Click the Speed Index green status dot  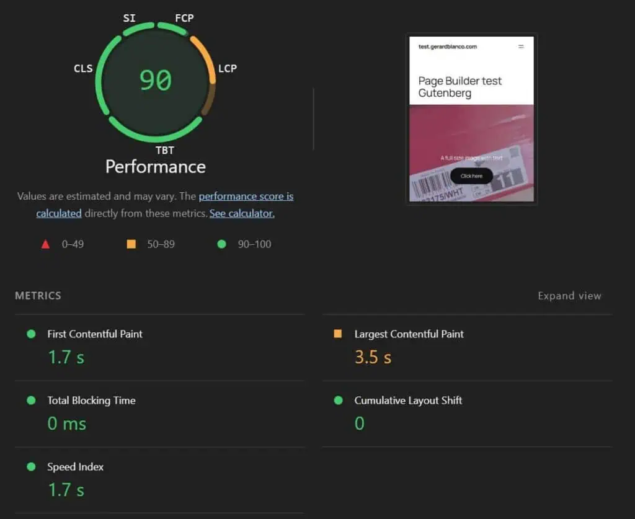click(31, 467)
